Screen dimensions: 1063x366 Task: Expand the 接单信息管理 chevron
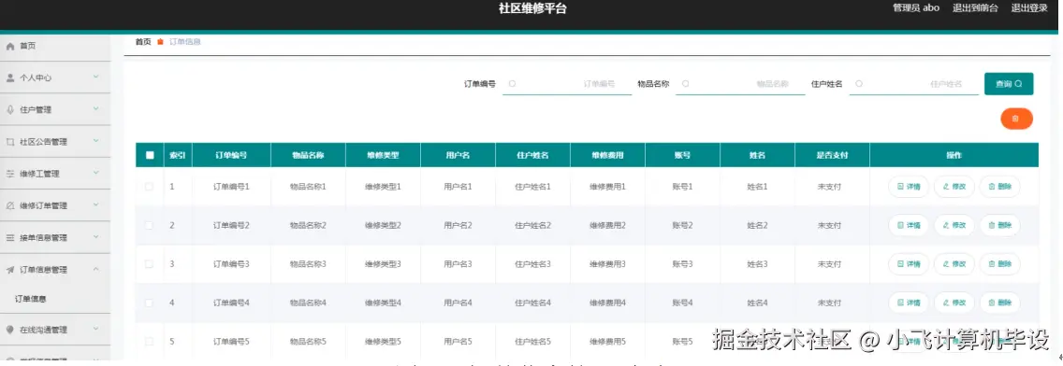[96, 237]
